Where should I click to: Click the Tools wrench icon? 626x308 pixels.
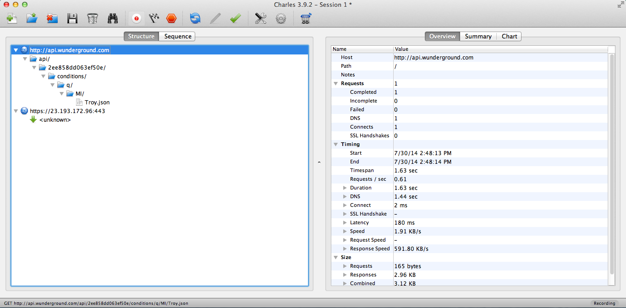[261, 18]
